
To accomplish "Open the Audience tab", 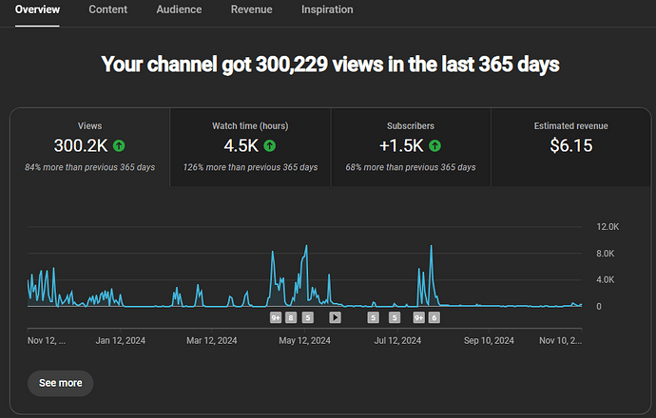I will click(179, 9).
